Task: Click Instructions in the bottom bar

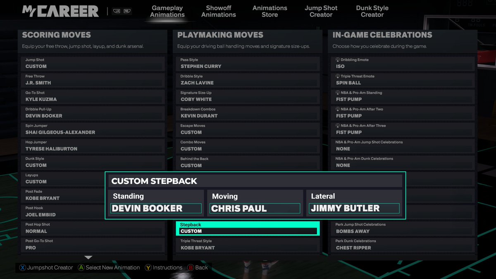Action: (167, 268)
